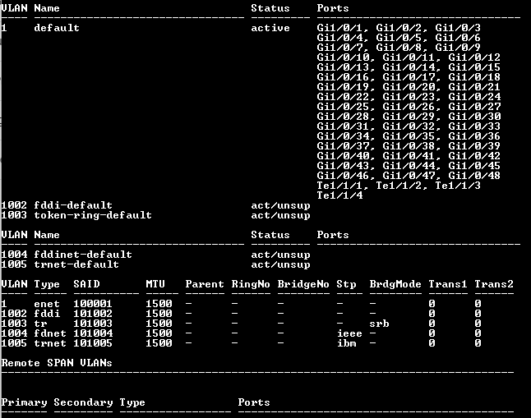This screenshot has height=418, width=531.
Task: Click the BrdgMode column header
Action: pos(395,284)
